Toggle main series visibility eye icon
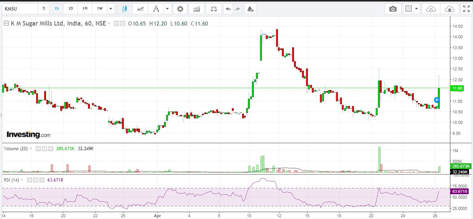 117,24
